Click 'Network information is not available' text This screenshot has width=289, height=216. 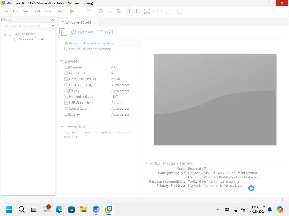[x=215, y=186]
